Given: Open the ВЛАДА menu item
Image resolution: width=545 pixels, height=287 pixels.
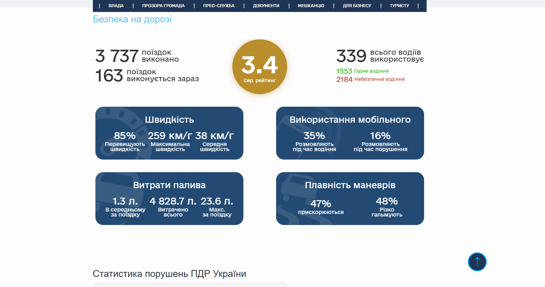Looking at the screenshot, I should [x=116, y=6].
